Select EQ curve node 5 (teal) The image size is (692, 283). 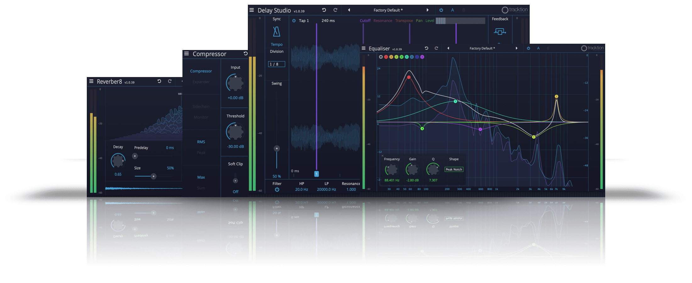455,101
